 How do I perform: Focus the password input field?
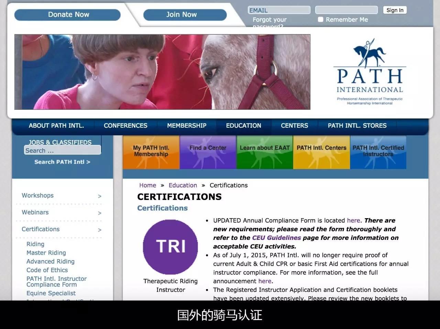tap(346, 10)
